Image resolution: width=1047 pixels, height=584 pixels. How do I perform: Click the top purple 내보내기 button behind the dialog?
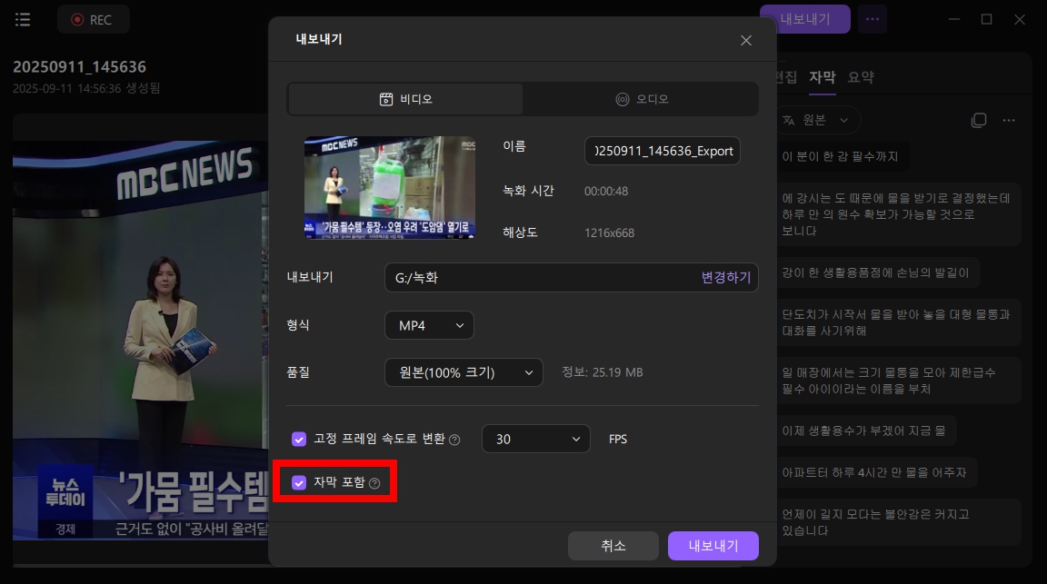coord(804,19)
